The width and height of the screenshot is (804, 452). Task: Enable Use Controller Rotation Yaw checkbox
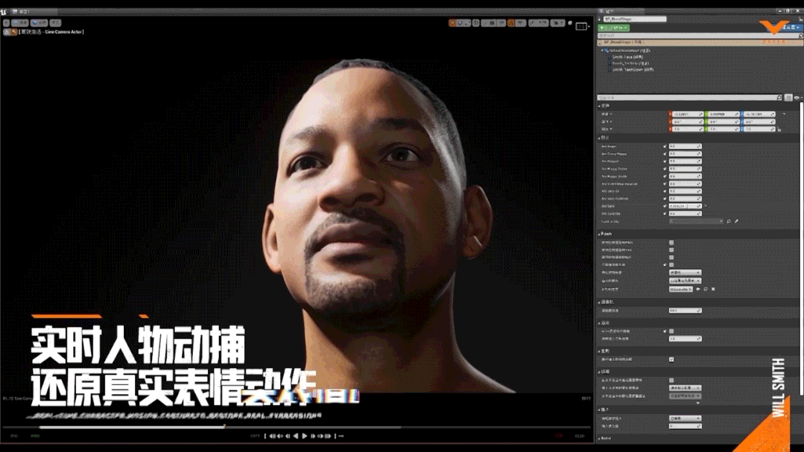pos(671,250)
